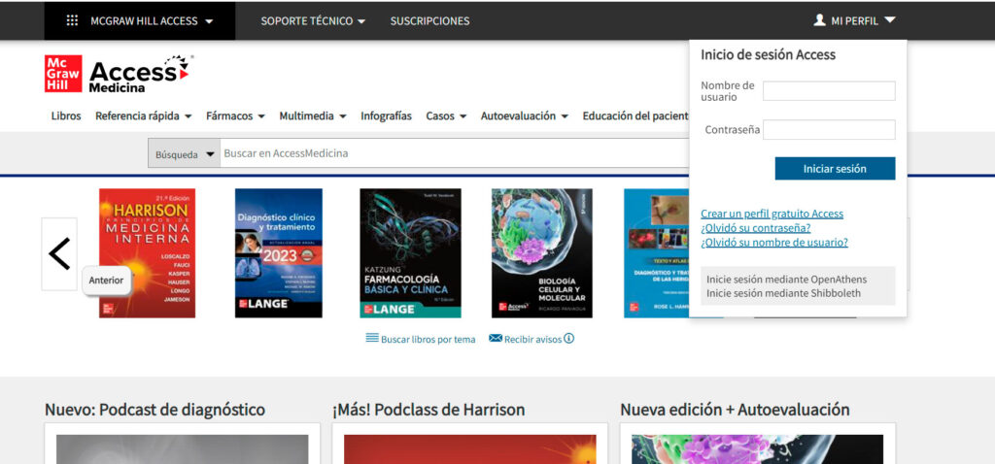Open Harrison Medicina Interna book cover
Viewport: 995px width, 464px height.
(x=148, y=253)
